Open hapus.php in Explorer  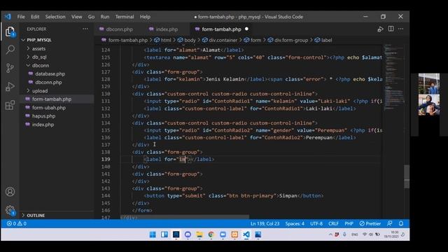click(43, 116)
